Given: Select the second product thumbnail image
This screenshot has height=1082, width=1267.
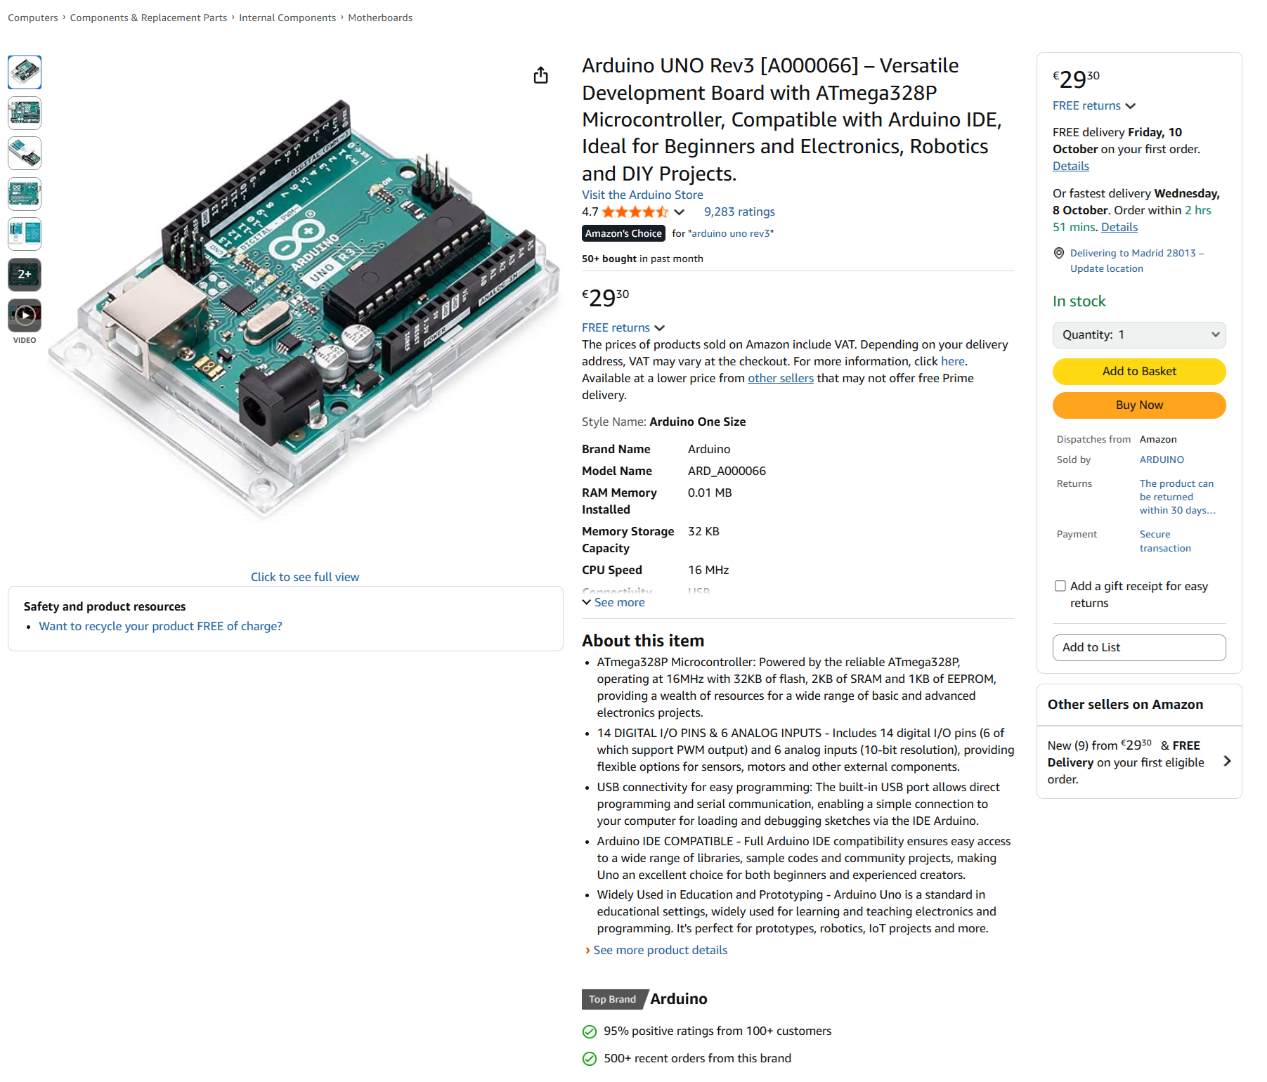Looking at the screenshot, I should tap(25, 113).
